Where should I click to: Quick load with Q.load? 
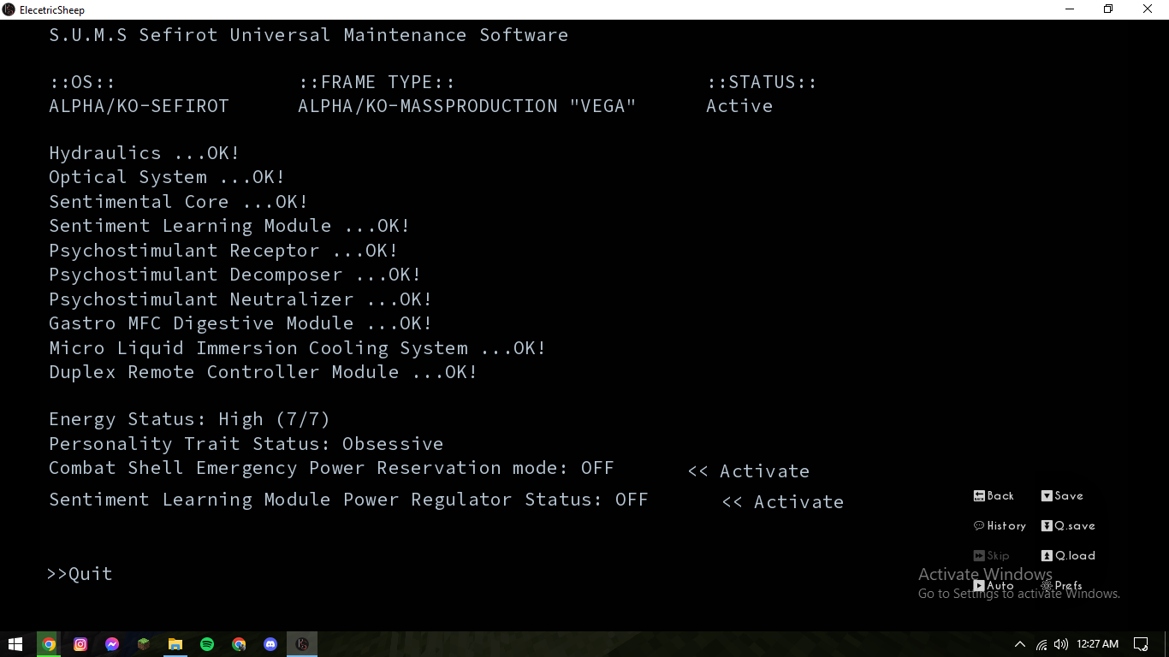(x=1068, y=556)
